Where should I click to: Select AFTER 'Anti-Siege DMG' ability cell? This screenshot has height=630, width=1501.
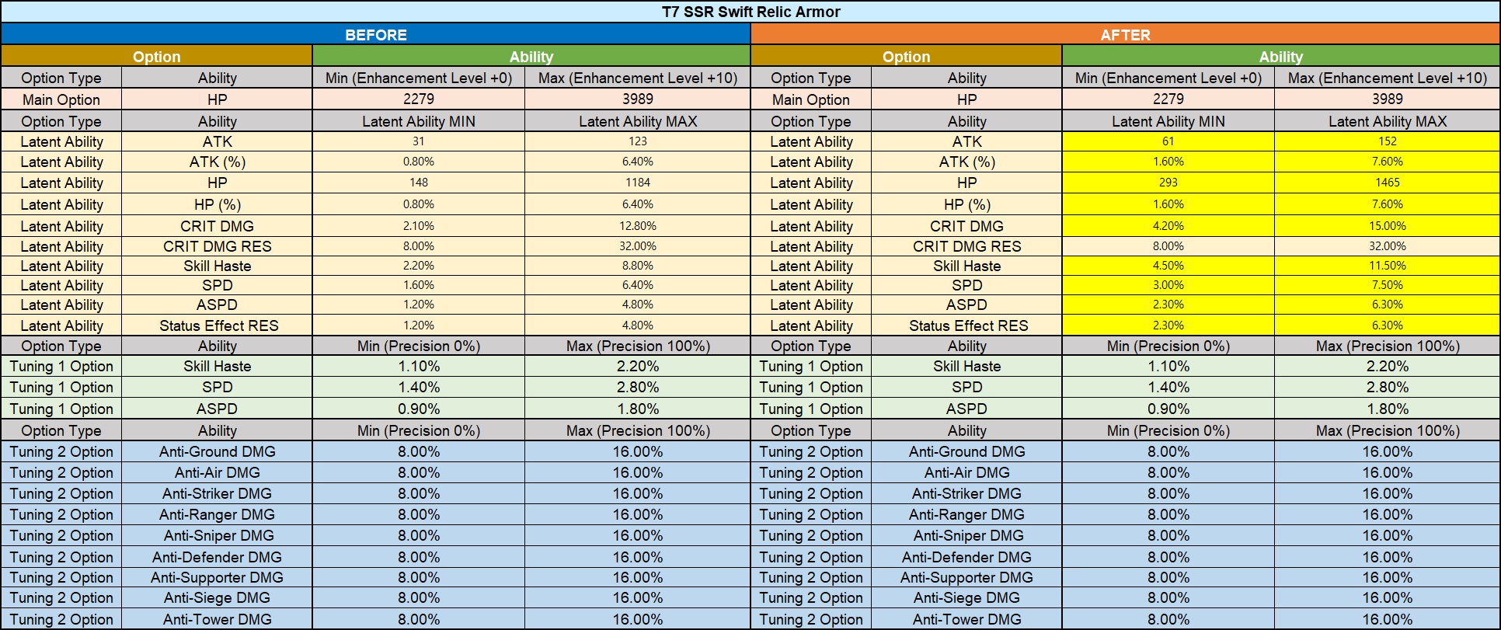tap(966, 597)
